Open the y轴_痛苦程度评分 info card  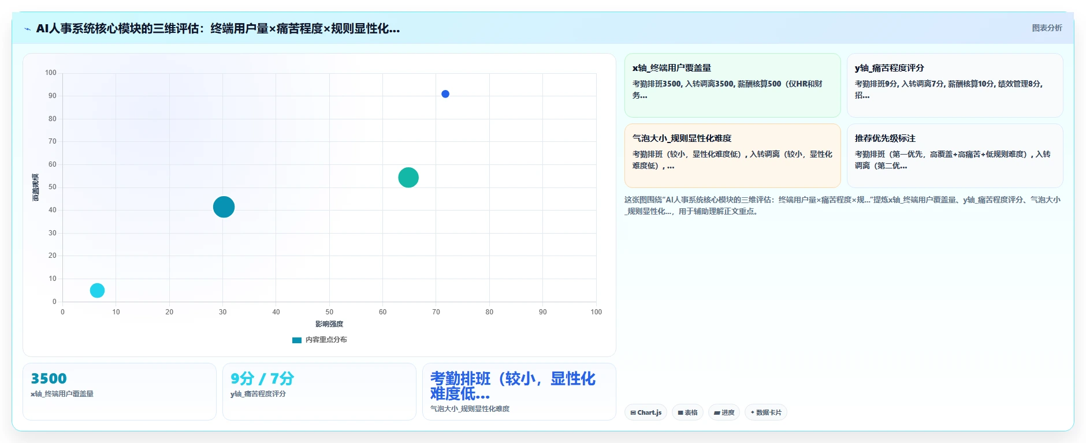pyautogui.click(x=955, y=85)
